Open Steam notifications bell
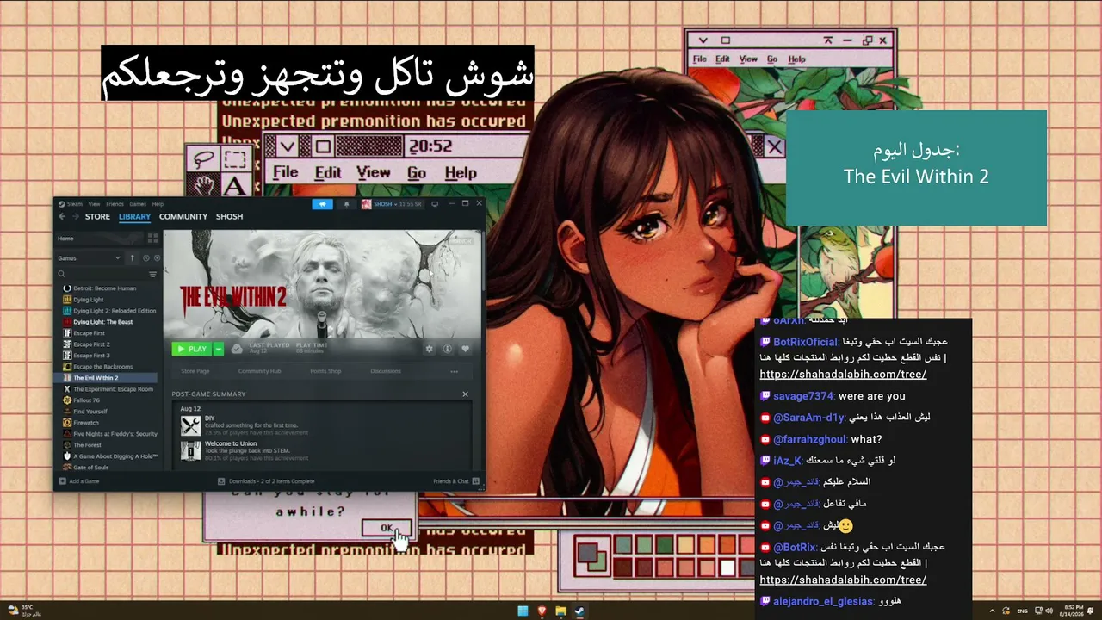The image size is (1102, 620). point(347,204)
